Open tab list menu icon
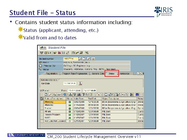Image resolution: width=187 pixels, height=140 pixels. 143,73
